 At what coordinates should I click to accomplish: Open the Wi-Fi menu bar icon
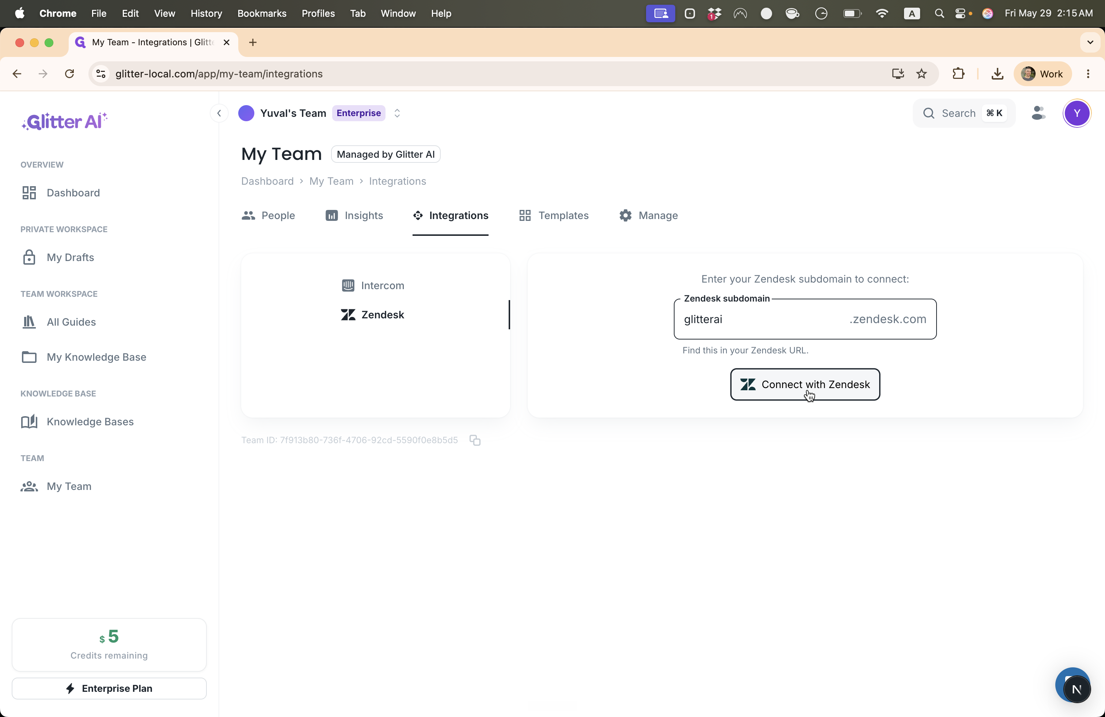point(882,14)
